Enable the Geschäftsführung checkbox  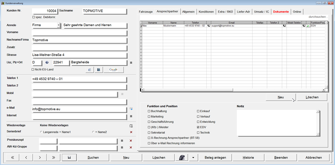click(149, 122)
